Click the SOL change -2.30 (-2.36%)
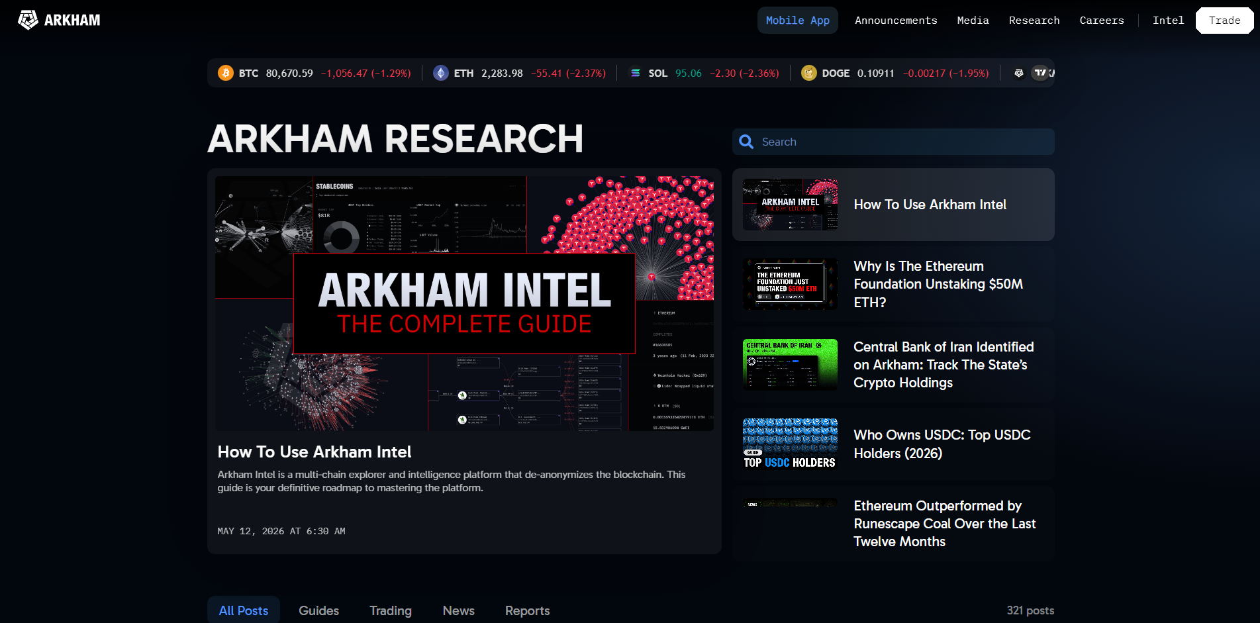Viewport: 1260px width, 623px height. (x=744, y=73)
